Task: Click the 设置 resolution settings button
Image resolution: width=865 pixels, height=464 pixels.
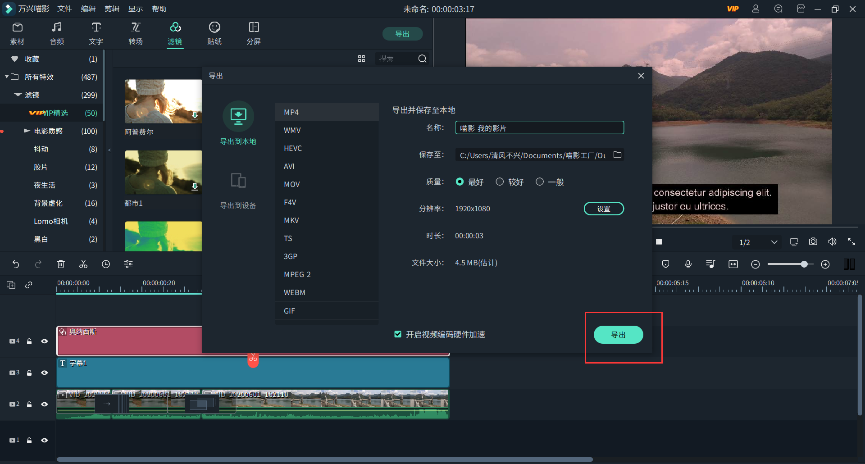Action: coord(604,208)
